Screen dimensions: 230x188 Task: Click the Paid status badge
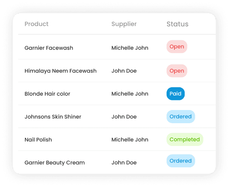click(176, 94)
